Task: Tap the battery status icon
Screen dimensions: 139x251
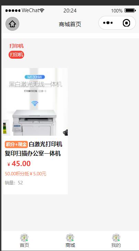Action: tap(130, 11)
